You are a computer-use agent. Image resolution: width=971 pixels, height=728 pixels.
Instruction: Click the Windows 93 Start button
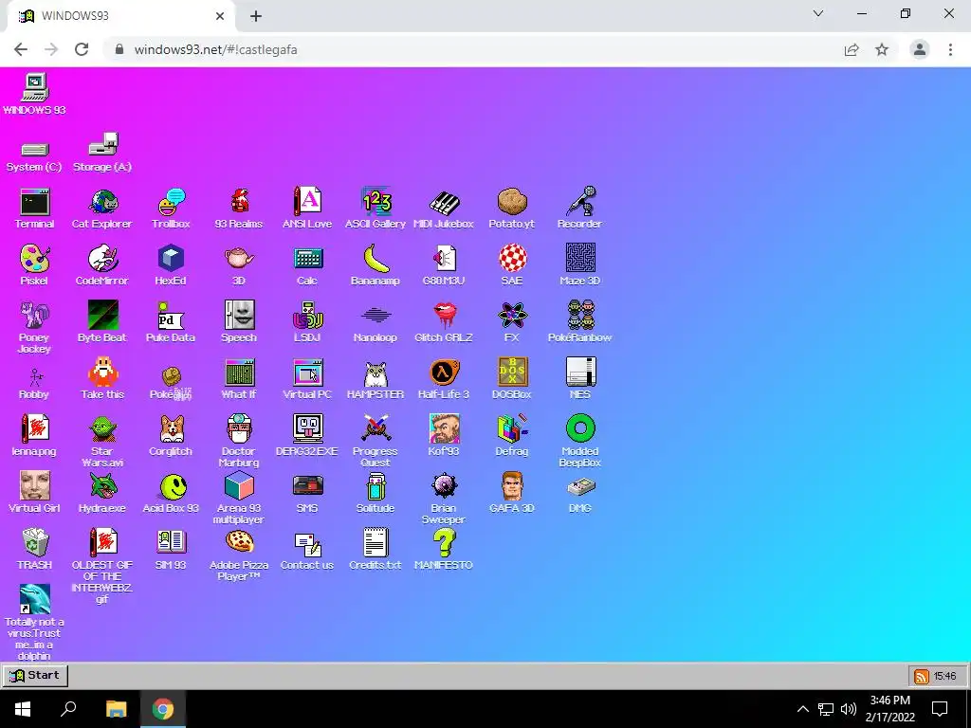[35, 675]
